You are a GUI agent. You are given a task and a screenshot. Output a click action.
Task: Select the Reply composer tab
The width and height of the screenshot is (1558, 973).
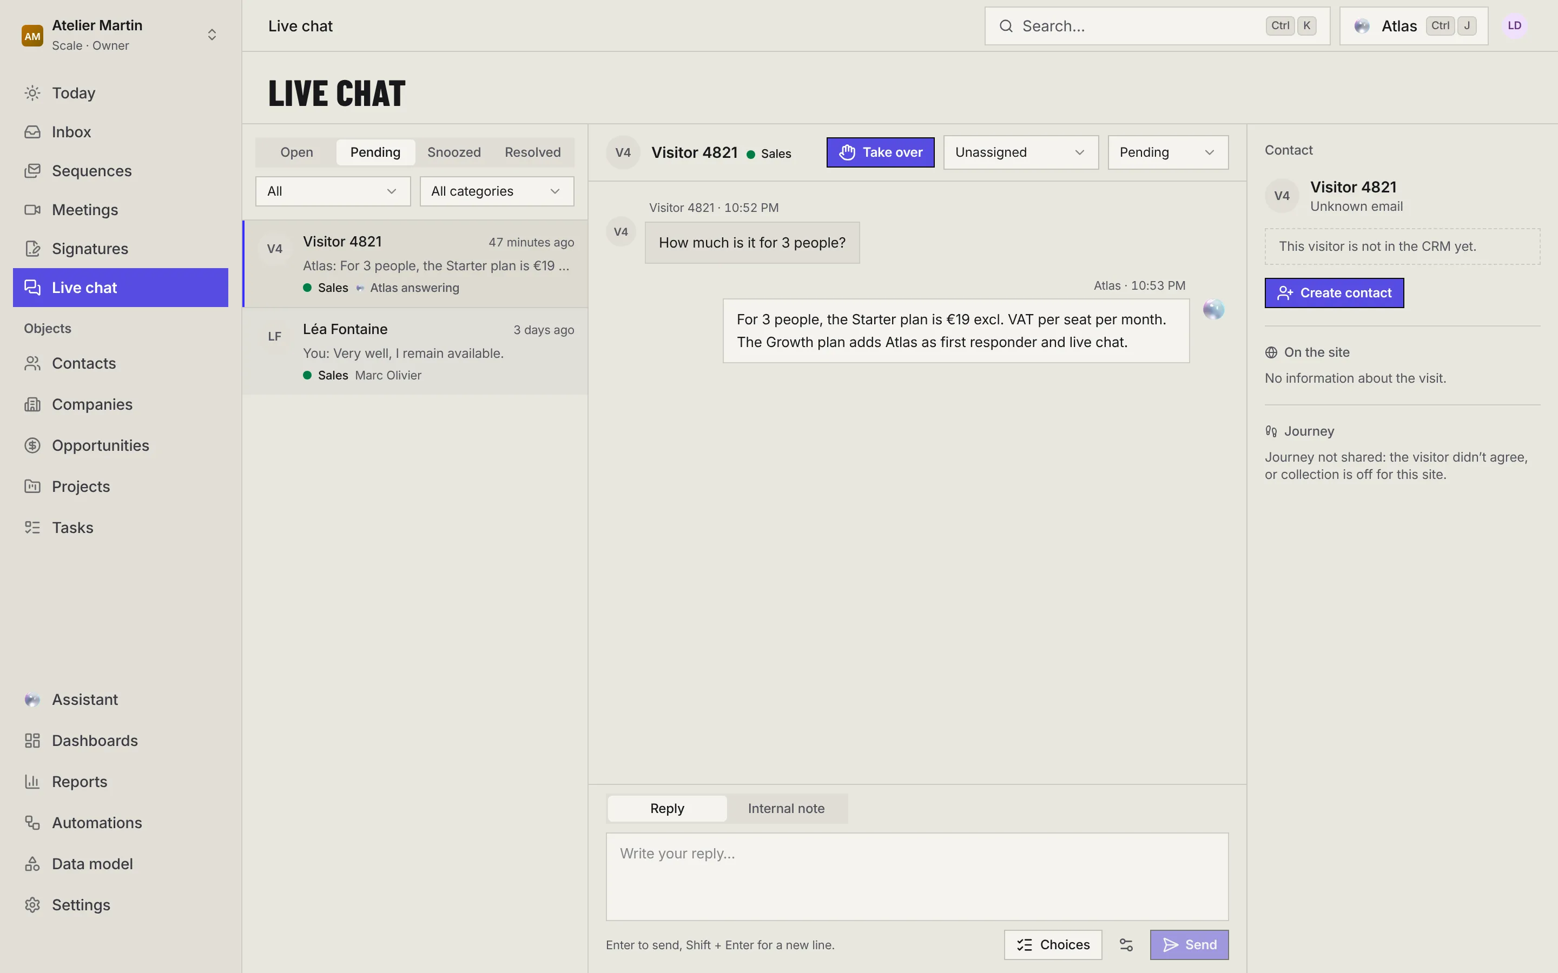coord(667,809)
